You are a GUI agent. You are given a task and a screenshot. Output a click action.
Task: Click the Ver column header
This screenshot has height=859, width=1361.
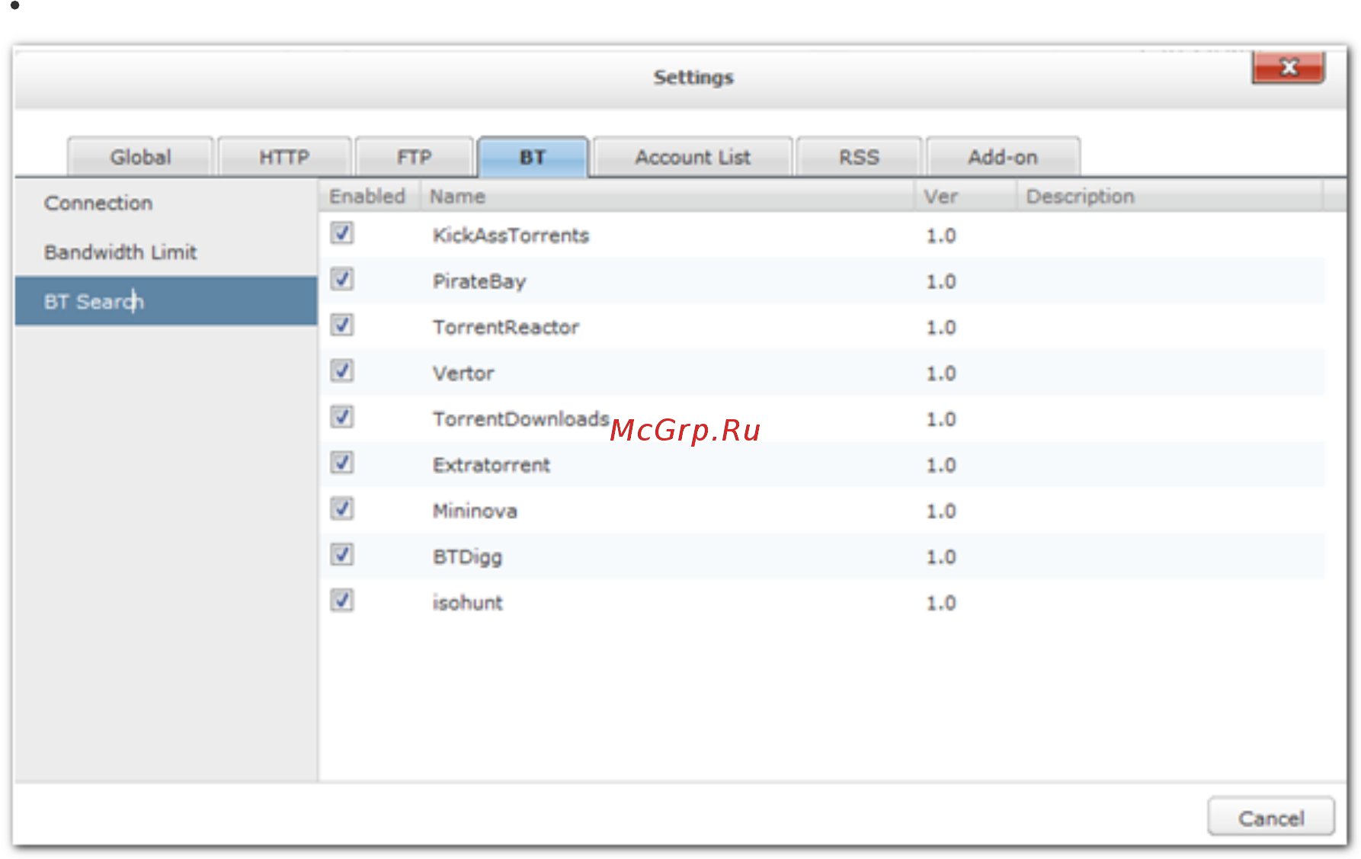pos(966,197)
